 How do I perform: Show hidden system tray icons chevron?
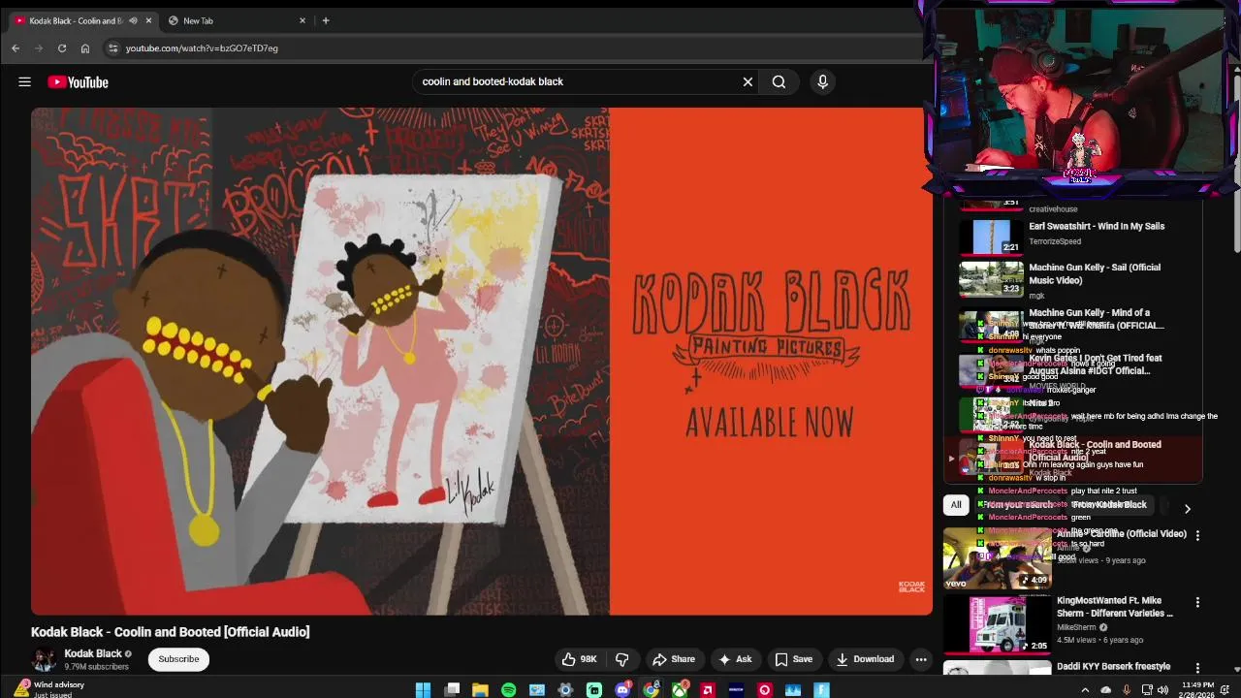point(1085,690)
